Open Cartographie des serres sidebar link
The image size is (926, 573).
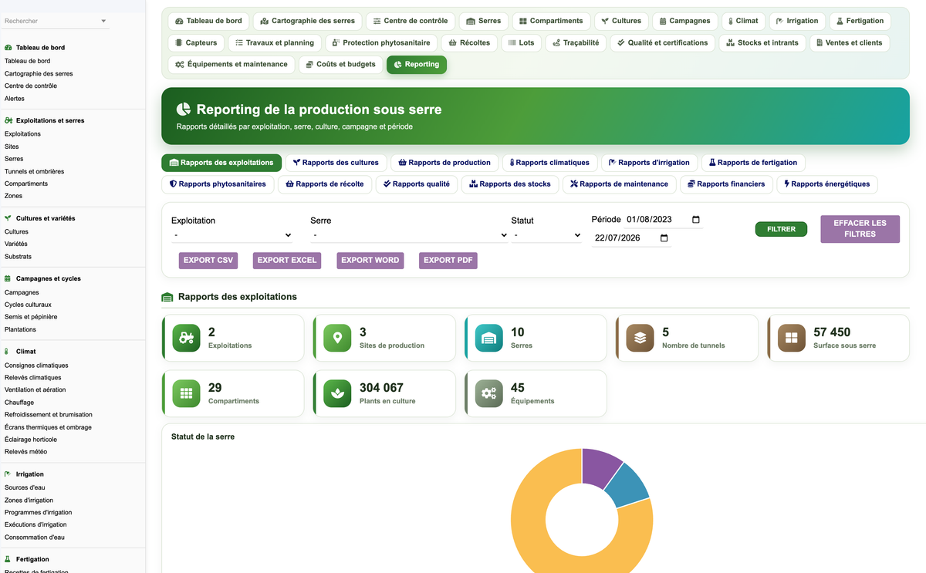(39, 73)
